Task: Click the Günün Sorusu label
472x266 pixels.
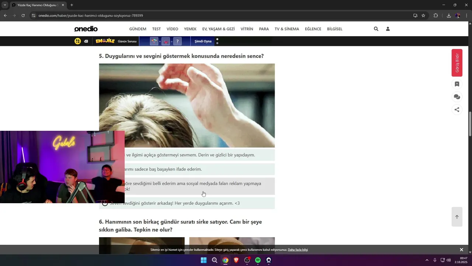Action: 127,41
